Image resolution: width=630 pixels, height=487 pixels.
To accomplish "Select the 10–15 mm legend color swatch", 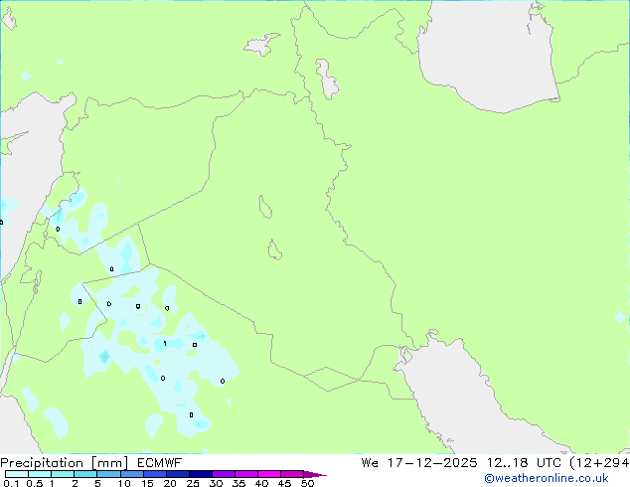I will (131, 474).
